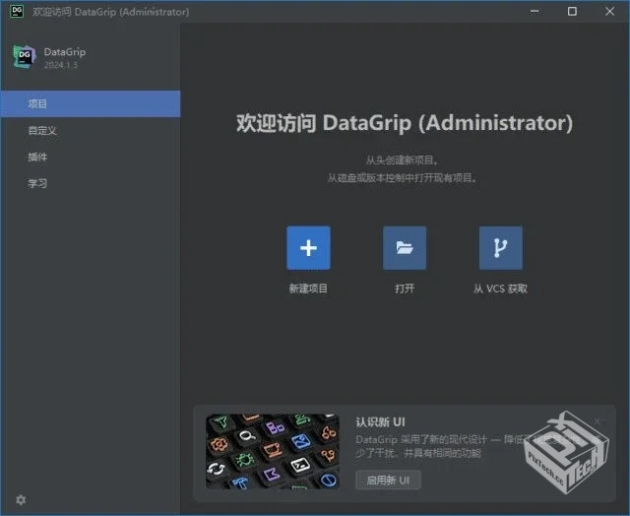Click the 新建项目 label
The height and width of the screenshot is (516, 630).
click(x=308, y=289)
